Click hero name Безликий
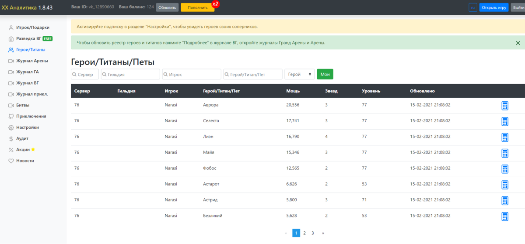The image size is (525, 244). click(x=213, y=216)
